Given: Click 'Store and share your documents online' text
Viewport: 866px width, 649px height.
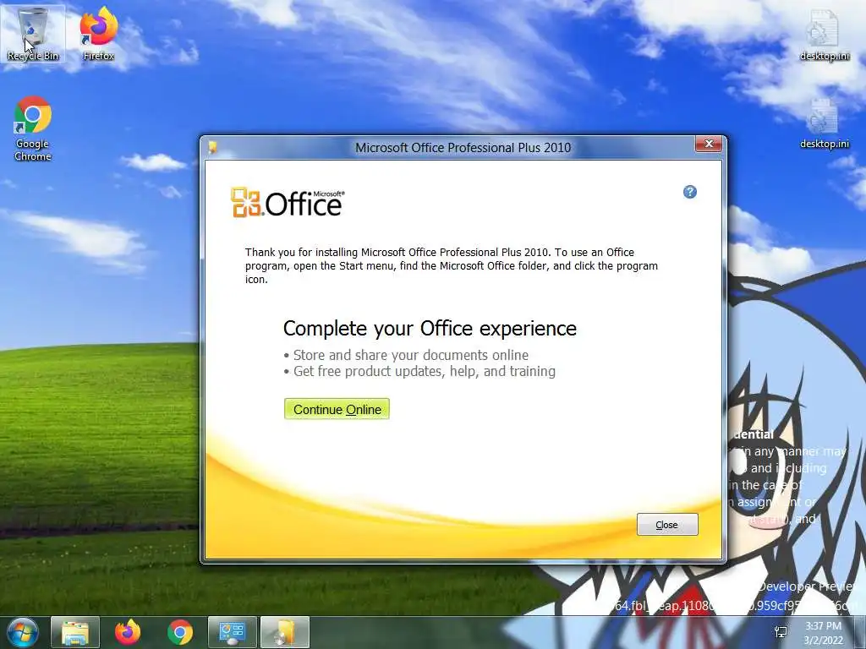Looking at the screenshot, I should coord(410,355).
